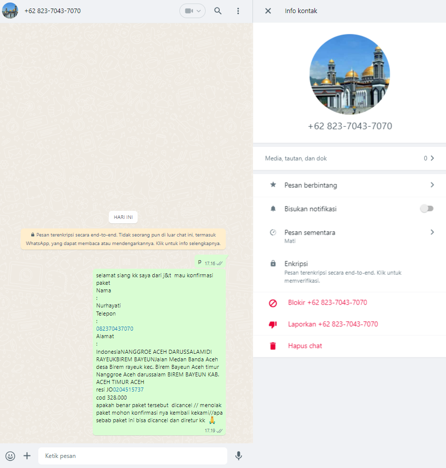Click the 17.19 message timestamp
446x468 pixels.
pos(210,431)
